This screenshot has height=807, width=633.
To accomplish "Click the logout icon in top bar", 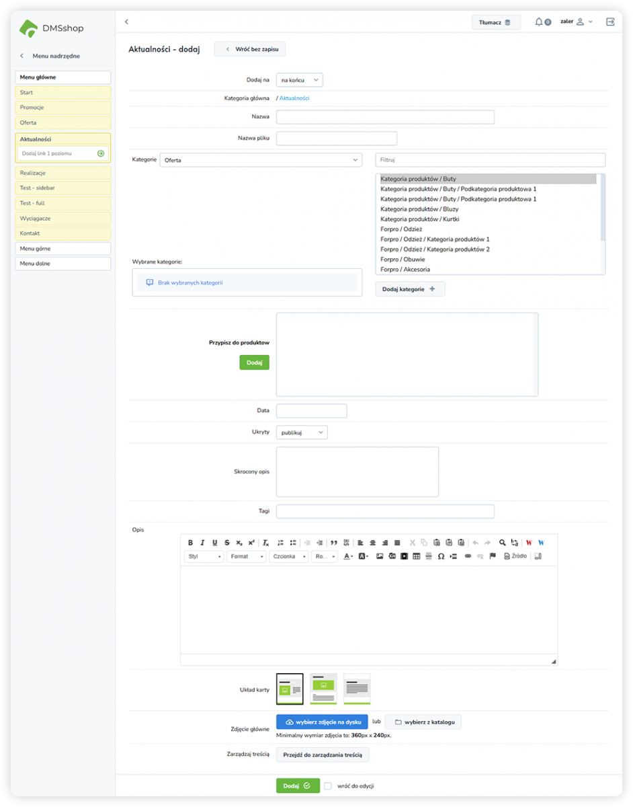I will [x=610, y=22].
